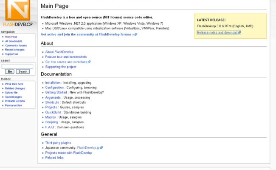276x170 pixels.
Task: Click the Microsoft Windows .NET 2.0 line
Action: (104, 23)
